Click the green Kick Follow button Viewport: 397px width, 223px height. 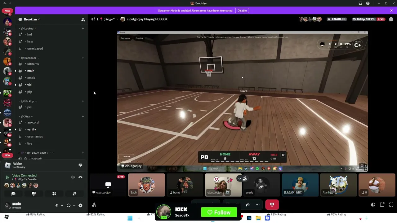point(219,212)
